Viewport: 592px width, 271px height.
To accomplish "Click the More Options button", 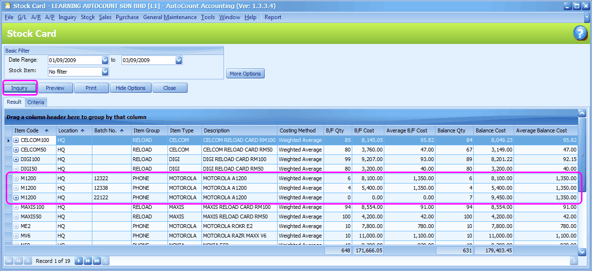I will (x=245, y=74).
